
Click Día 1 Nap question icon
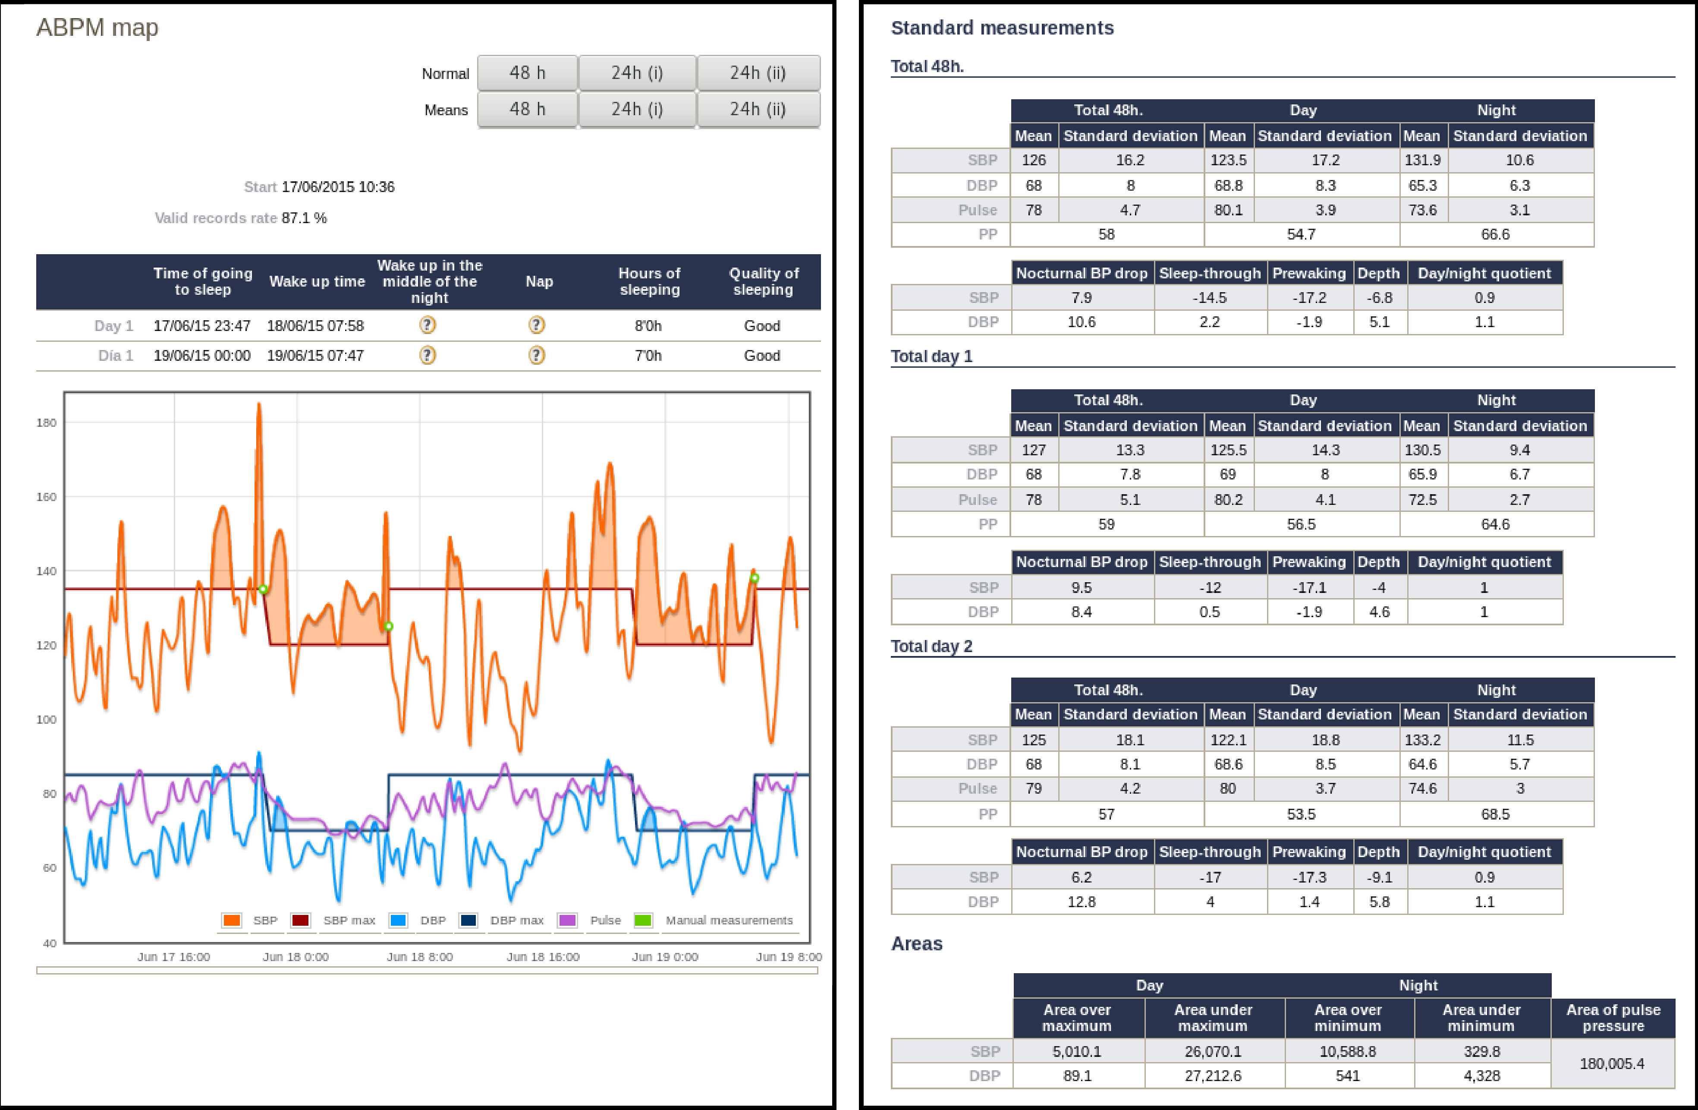click(537, 356)
